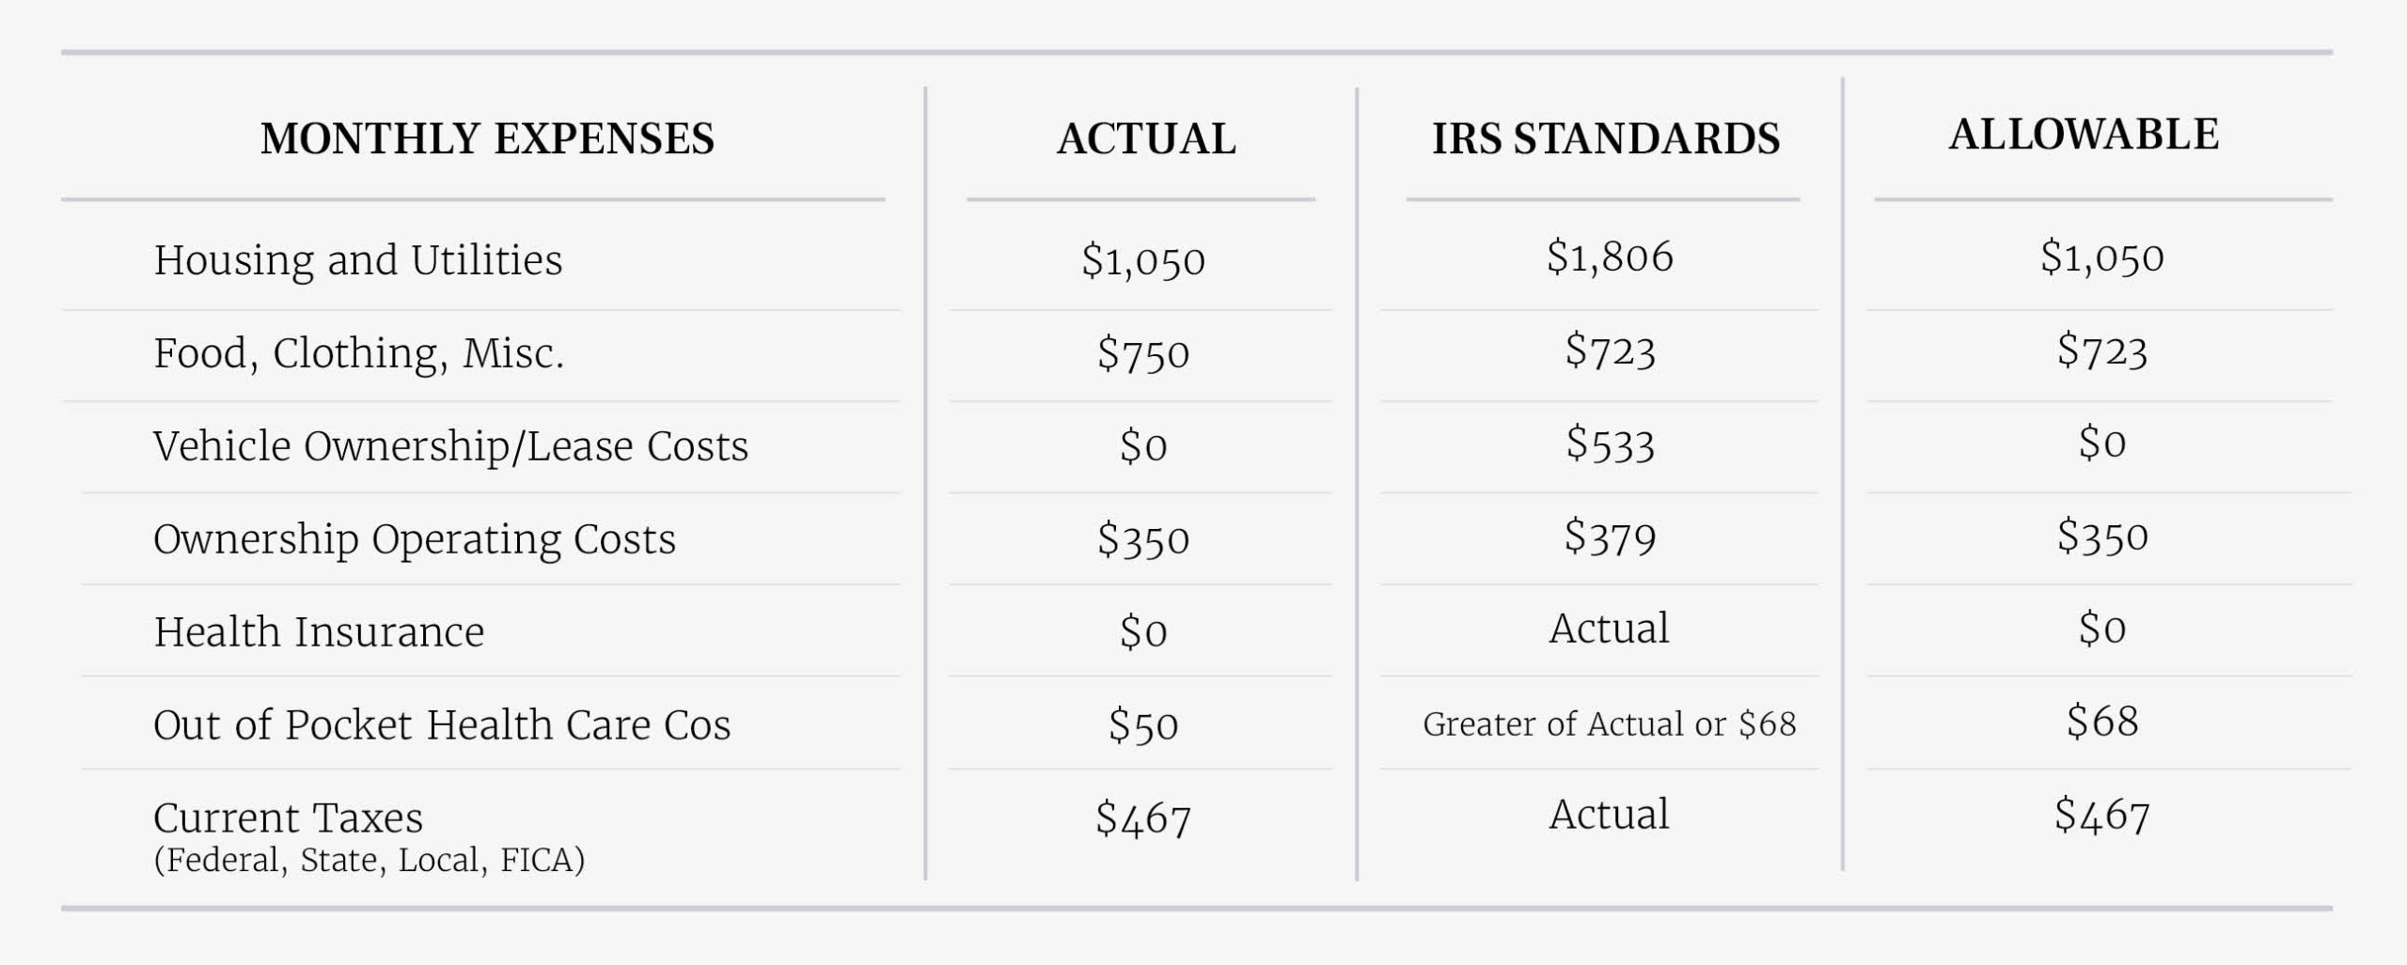Screen dimensions: 2407x965
Task: Click the Housing and Utilities row label
Action: (x=358, y=260)
